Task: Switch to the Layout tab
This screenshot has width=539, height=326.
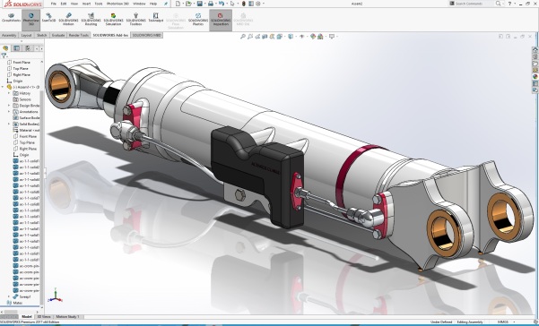Action: click(27, 35)
